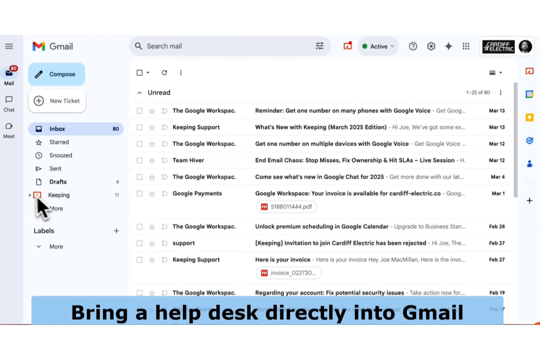Image resolution: width=540 pixels, height=360 pixels.
Task: Collapse the Unread section
Action: [x=139, y=92]
